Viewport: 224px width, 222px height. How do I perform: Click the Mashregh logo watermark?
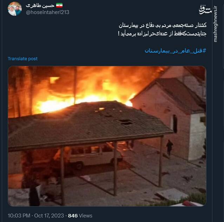tap(205, 9)
